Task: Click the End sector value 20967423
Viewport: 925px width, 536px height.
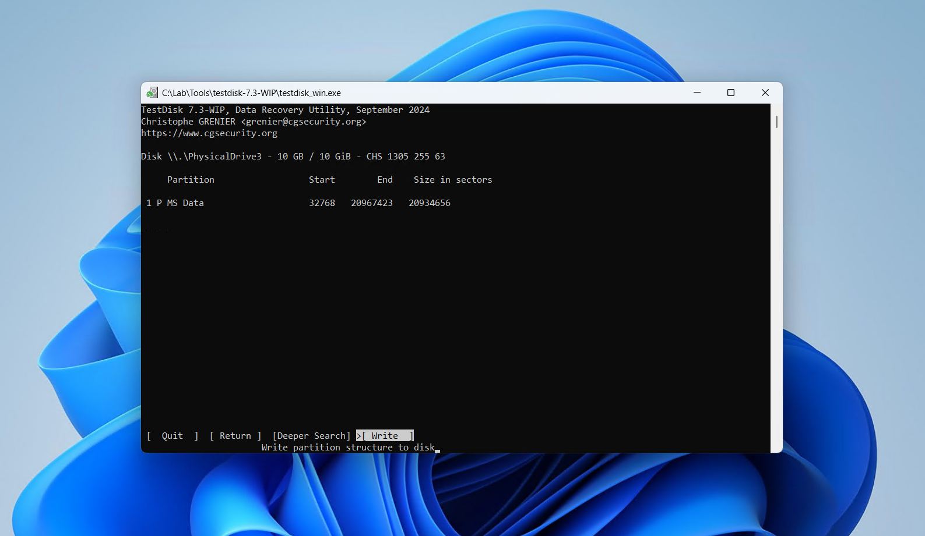Action: point(372,203)
